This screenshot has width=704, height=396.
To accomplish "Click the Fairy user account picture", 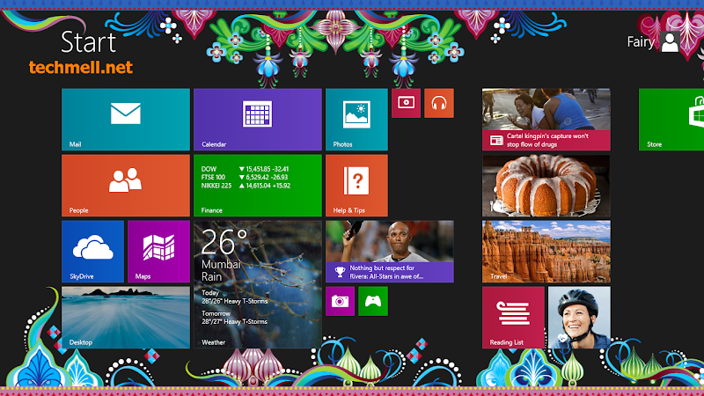I will [x=670, y=42].
